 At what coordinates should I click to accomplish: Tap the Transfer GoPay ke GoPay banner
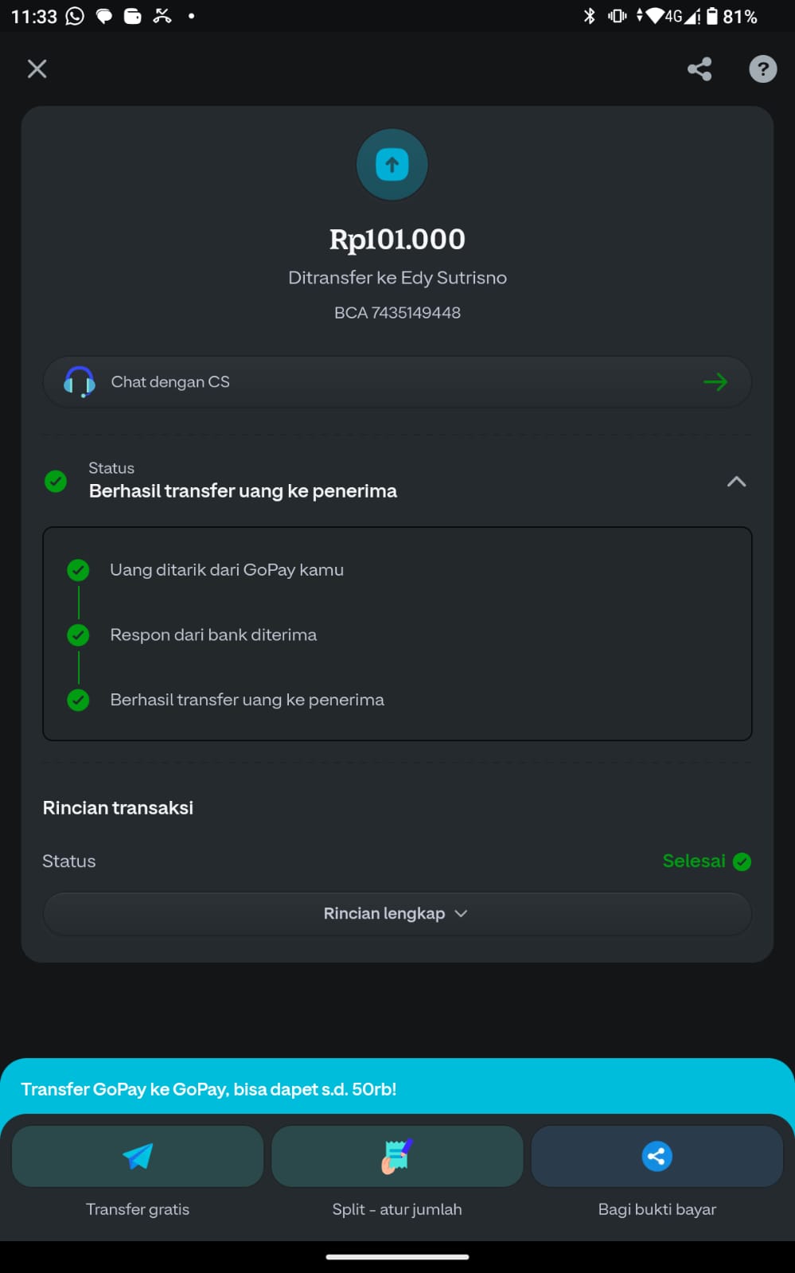point(397,1088)
